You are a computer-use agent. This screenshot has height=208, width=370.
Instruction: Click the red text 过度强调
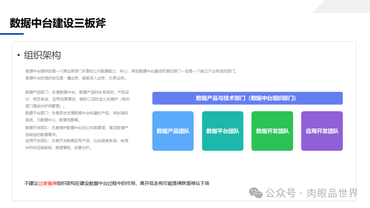[47, 183]
